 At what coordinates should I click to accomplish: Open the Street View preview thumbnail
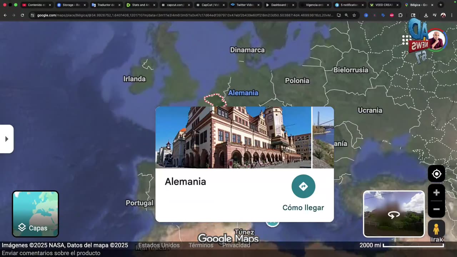pos(394,214)
